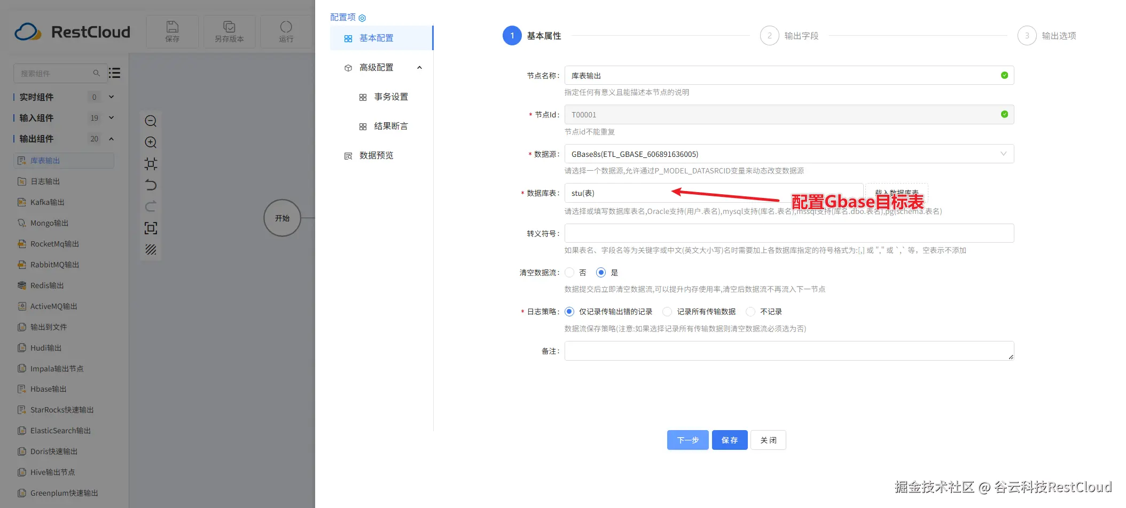The height and width of the screenshot is (508, 1126).
Task: Open the 事务设置 settings under 高级配置
Action: (392, 97)
